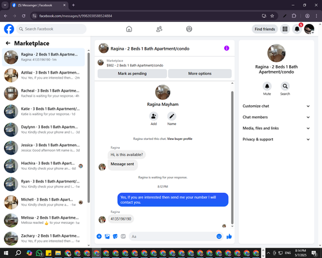Open Windows Start menu
322x258 pixels.
tap(6, 253)
